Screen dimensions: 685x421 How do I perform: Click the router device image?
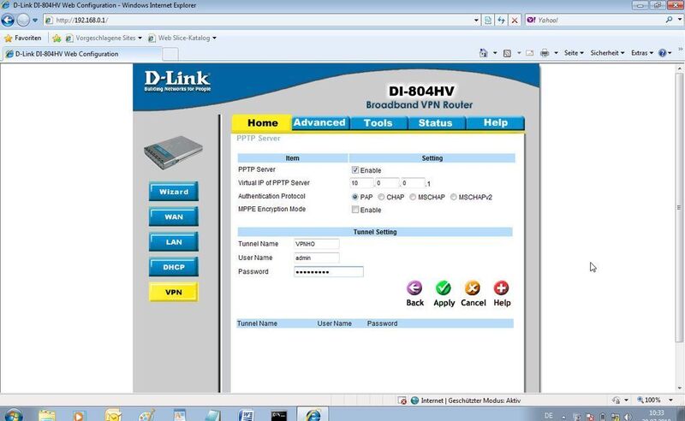point(173,152)
